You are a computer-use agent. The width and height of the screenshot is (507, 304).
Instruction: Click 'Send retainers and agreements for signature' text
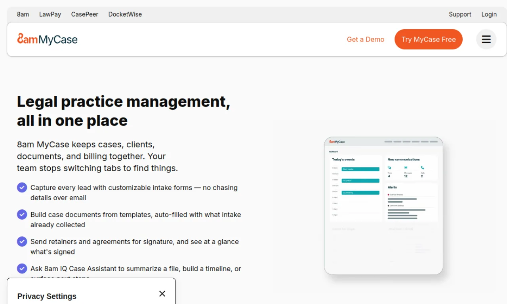click(103, 241)
